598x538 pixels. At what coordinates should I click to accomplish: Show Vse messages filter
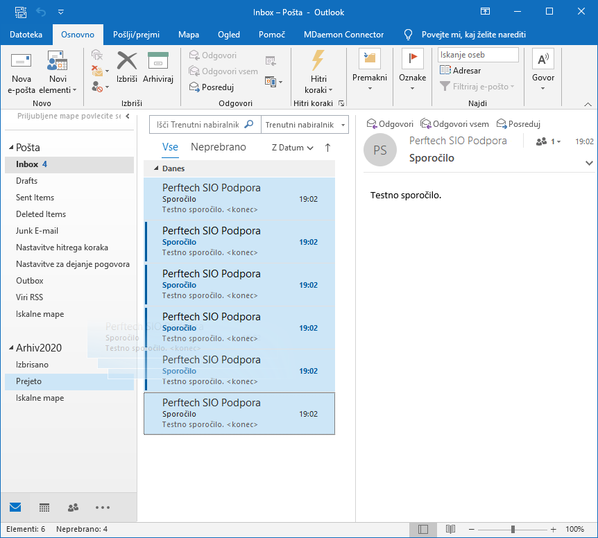click(170, 147)
